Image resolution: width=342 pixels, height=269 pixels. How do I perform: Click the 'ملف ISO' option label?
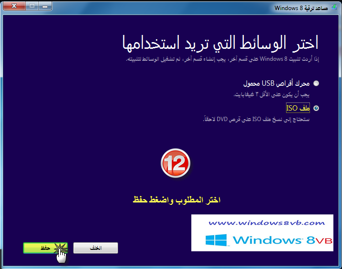click(x=298, y=108)
